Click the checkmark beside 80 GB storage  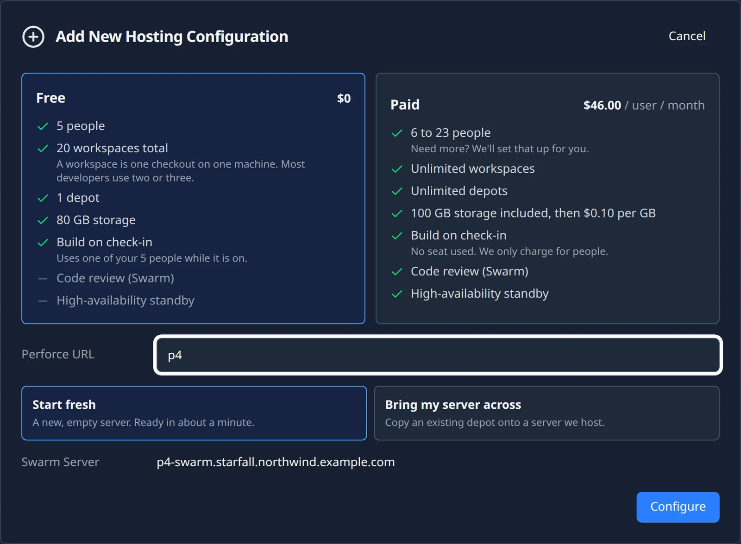[43, 220]
